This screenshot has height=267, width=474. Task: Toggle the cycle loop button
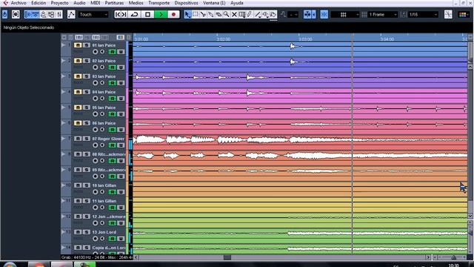point(135,14)
